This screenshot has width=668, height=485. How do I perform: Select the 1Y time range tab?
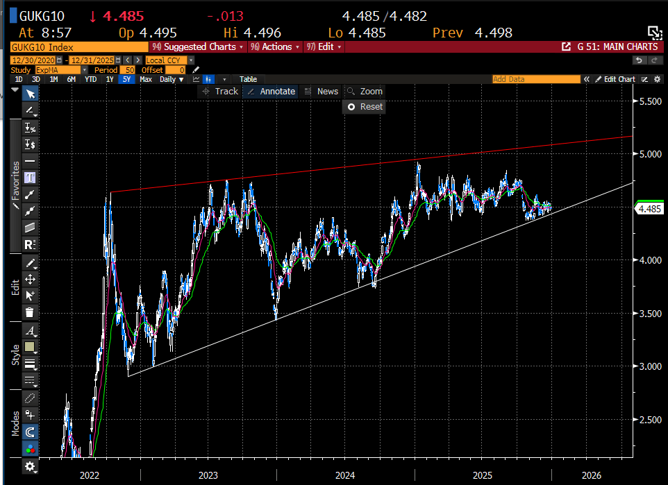tap(109, 79)
